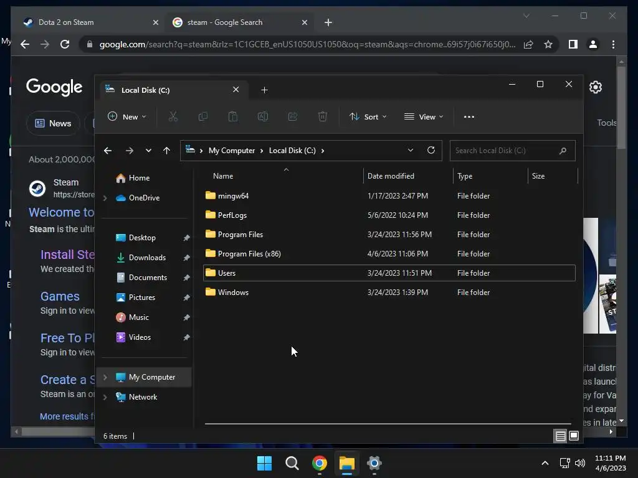This screenshot has width=638, height=478.
Task: Refresh the Local Disk (C:) folder view
Action: [x=431, y=150]
